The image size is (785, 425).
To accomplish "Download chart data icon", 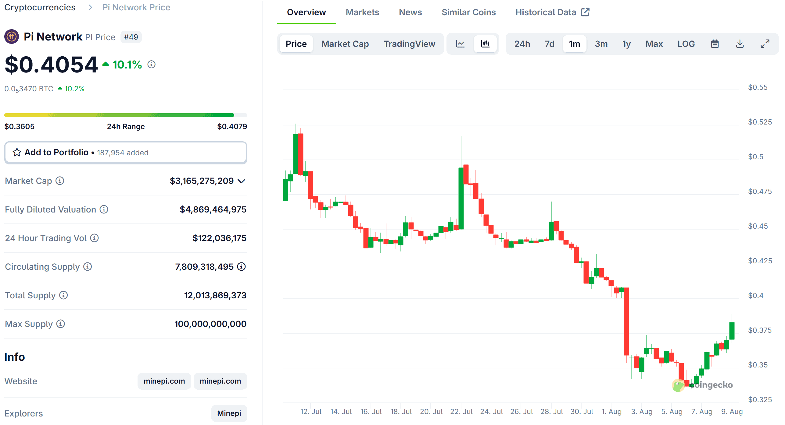I will coord(740,44).
